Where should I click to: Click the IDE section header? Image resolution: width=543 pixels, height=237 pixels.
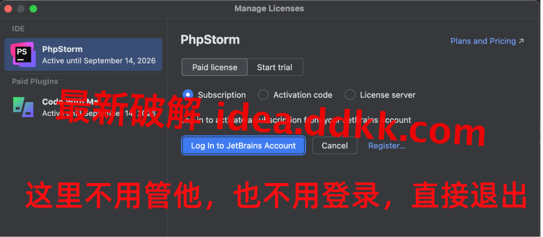[x=18, y=29]
